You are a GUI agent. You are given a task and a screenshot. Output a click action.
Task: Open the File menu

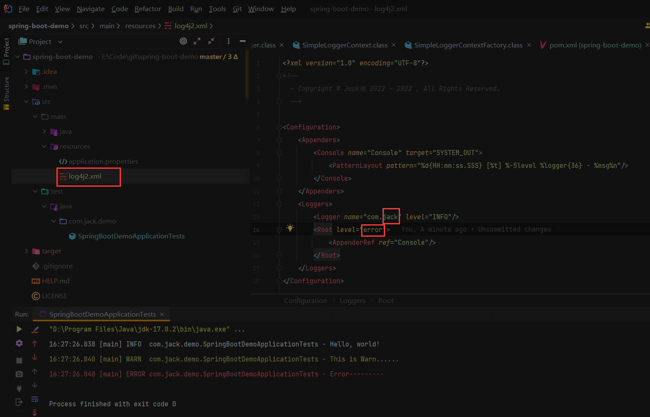pos(24,9)
